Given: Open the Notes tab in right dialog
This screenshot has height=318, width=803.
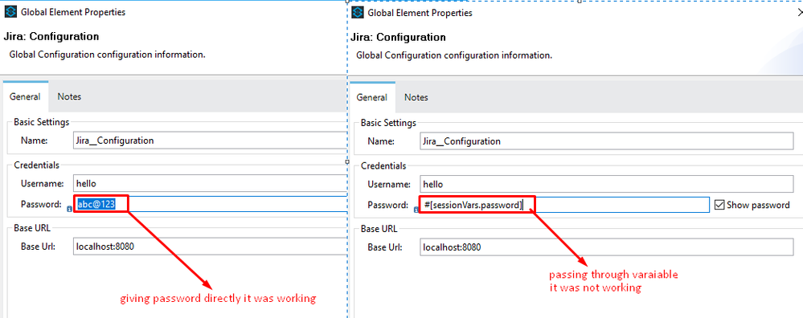Looking at the screenshot, I should click(416, 97).
